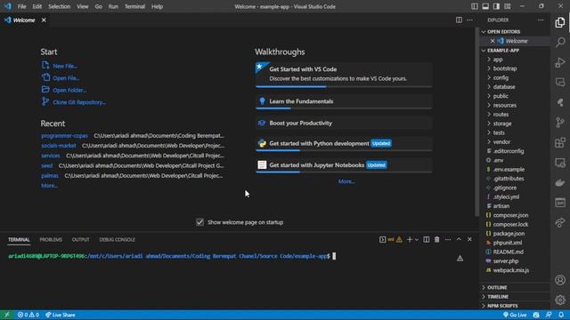Open the Run and Debug view icon
Screen dimensions: 570x320
[560, 62]
